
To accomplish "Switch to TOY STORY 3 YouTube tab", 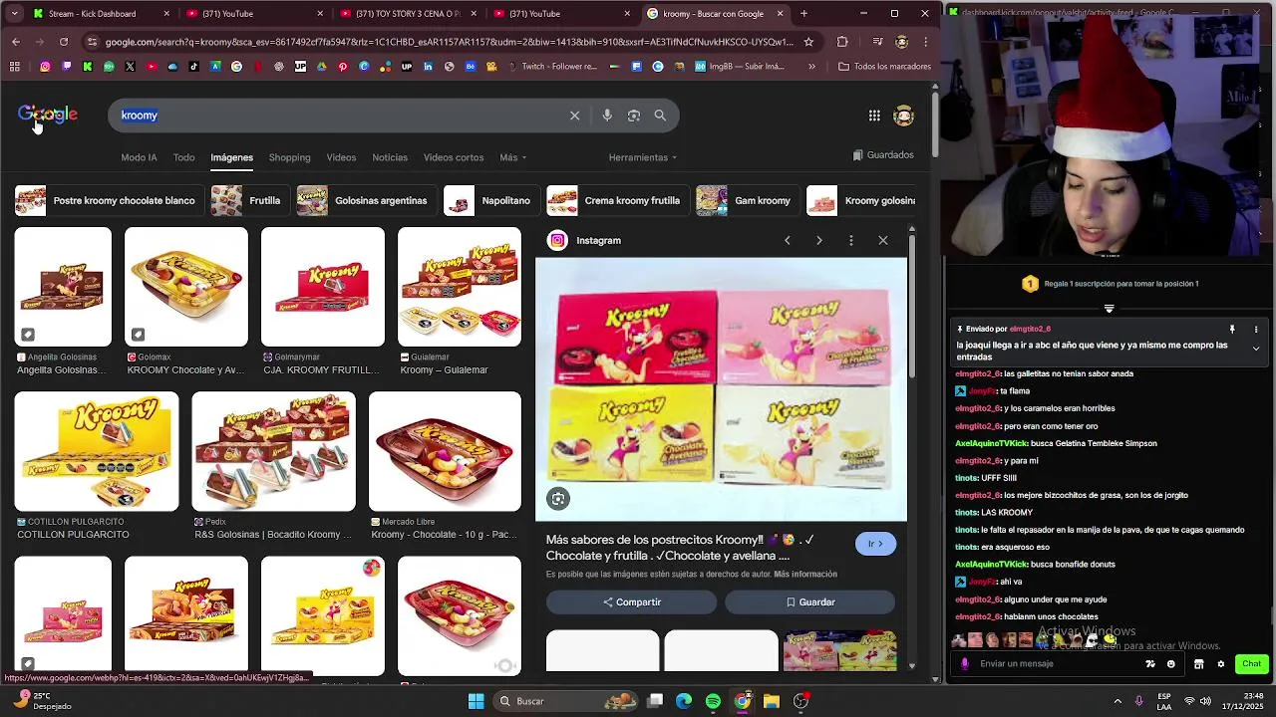I will pyautogui.click(x=407, y=14).
